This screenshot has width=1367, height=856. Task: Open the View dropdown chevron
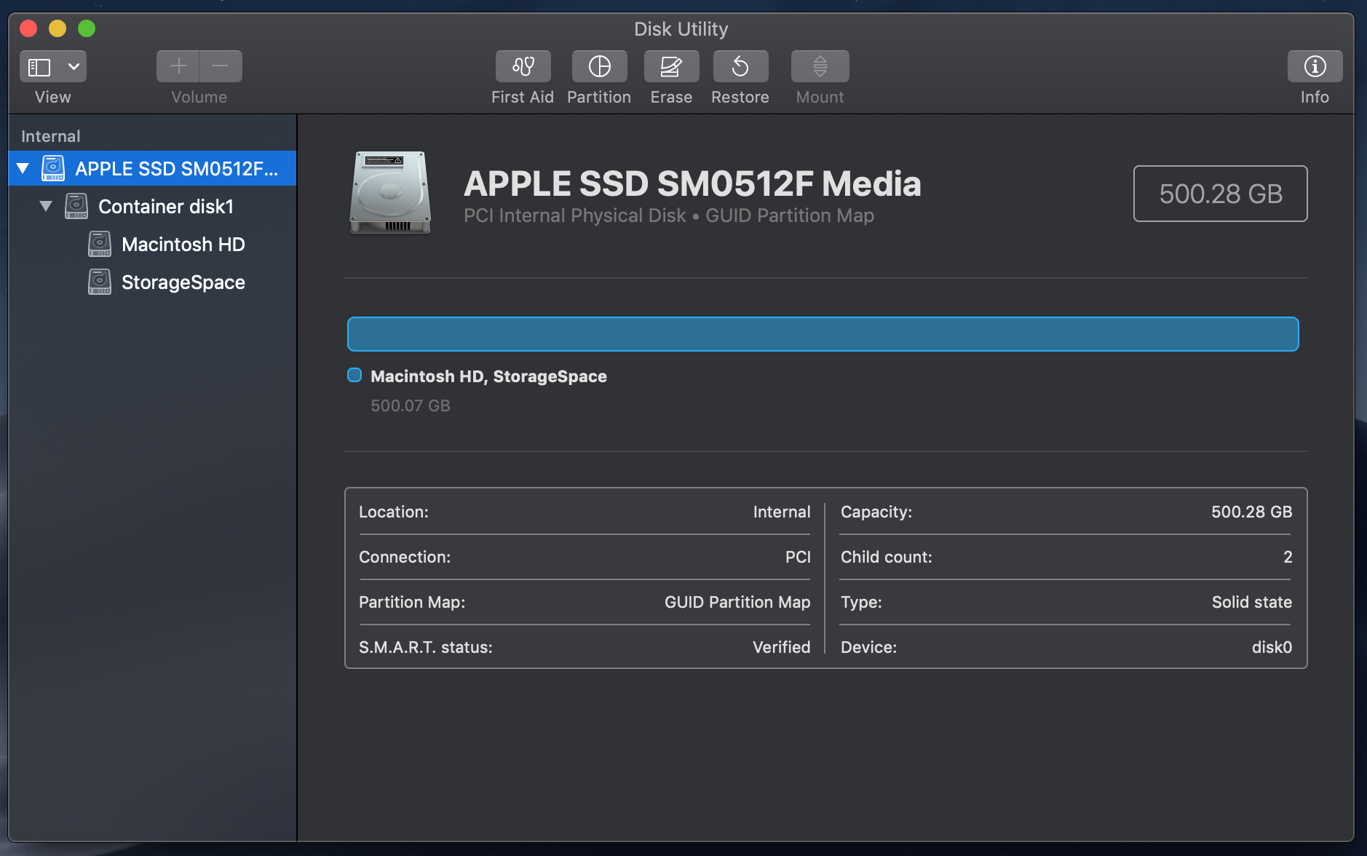(x=74, y=66)
